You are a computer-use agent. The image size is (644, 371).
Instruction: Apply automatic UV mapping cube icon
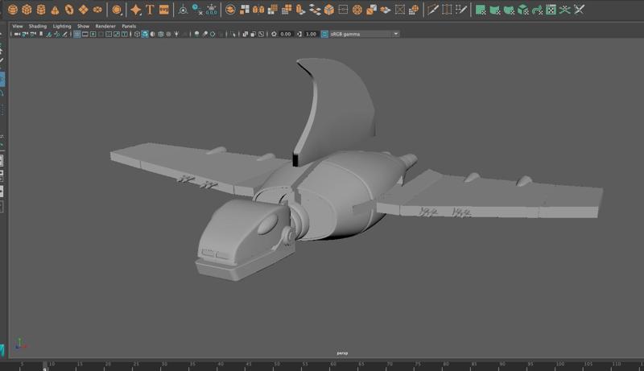pos(522,10)
